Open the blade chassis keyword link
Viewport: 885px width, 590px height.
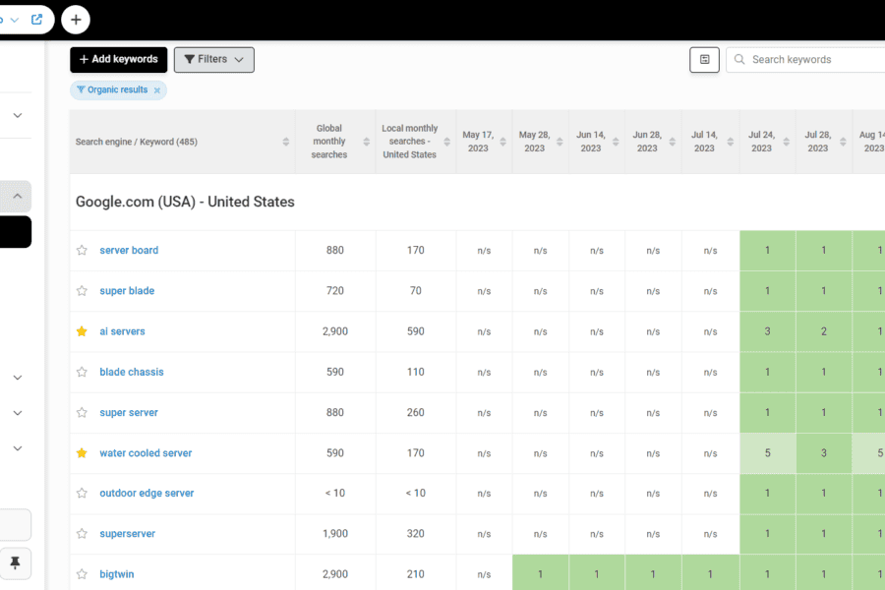click(132, 373)
